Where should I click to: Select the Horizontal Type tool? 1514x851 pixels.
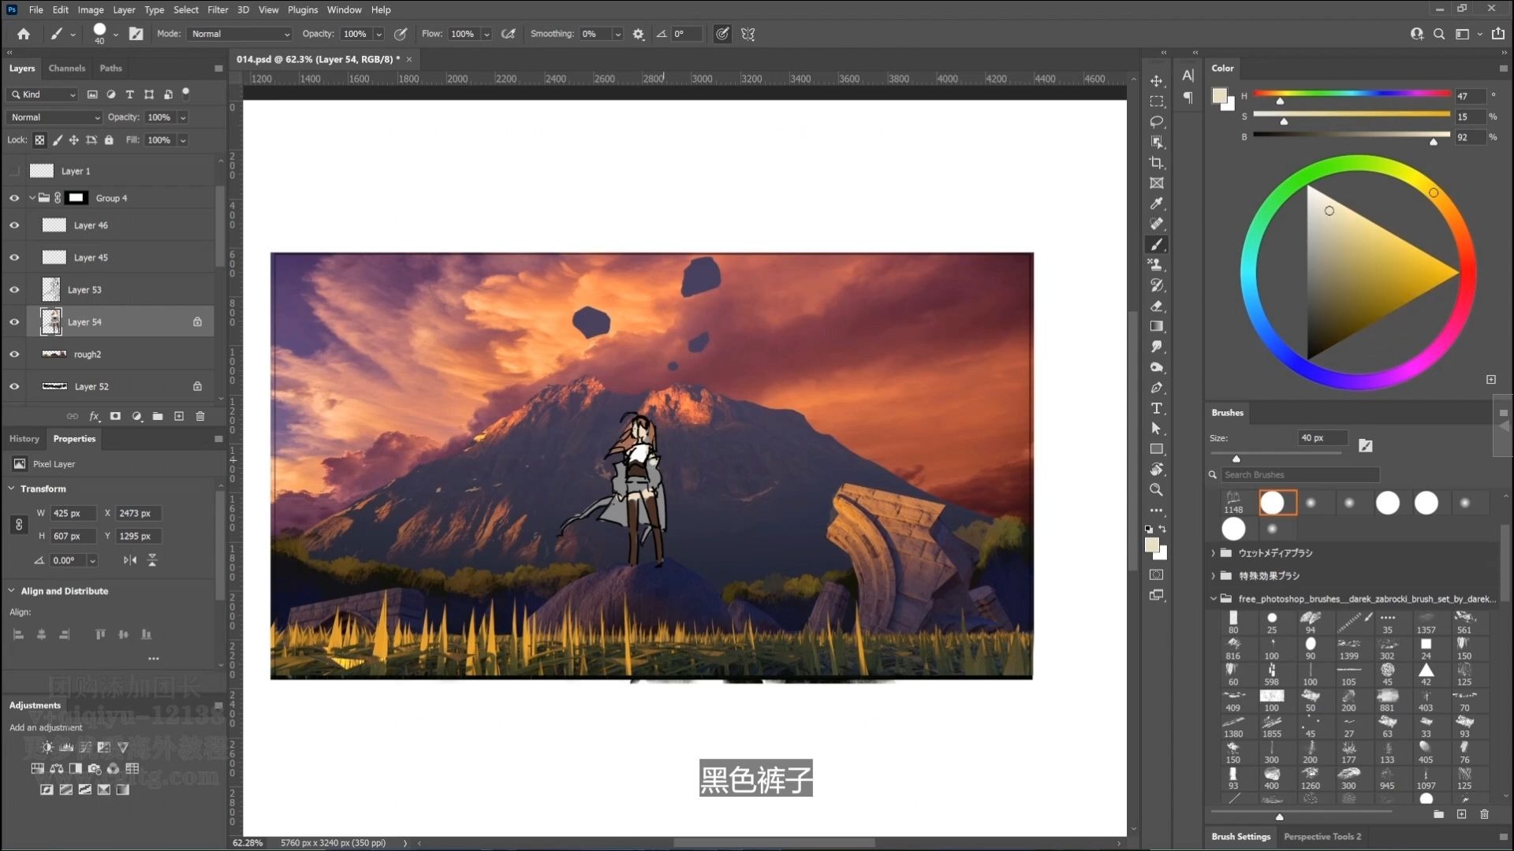click(x=1156, y=408)
